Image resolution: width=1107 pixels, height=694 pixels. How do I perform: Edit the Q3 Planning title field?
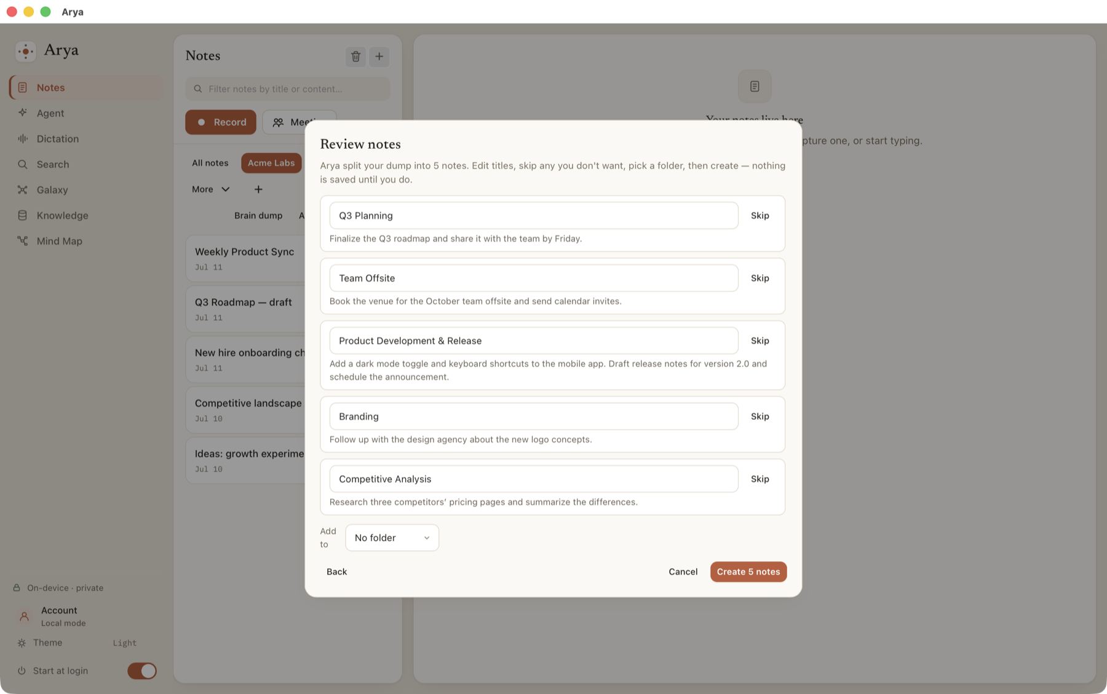pos(534,216)
